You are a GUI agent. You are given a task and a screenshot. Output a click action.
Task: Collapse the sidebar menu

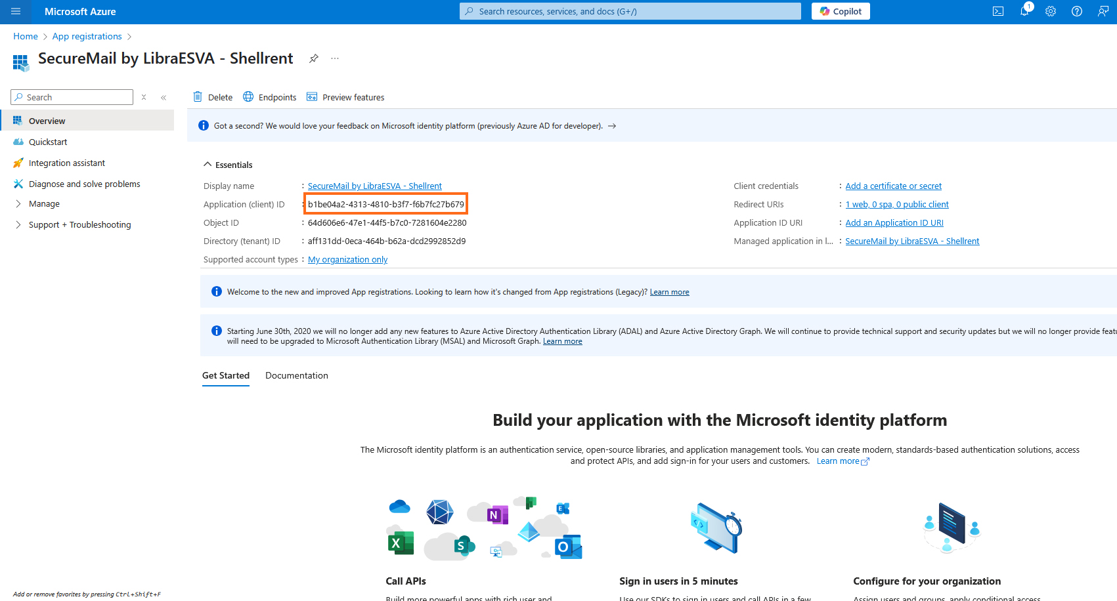[x=164, y=97]
